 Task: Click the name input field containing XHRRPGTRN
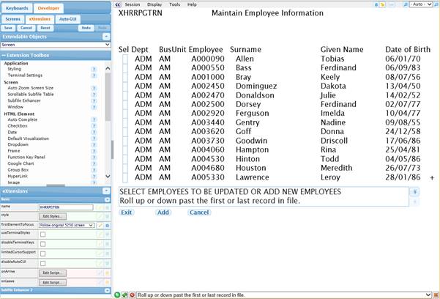[66, 207]
